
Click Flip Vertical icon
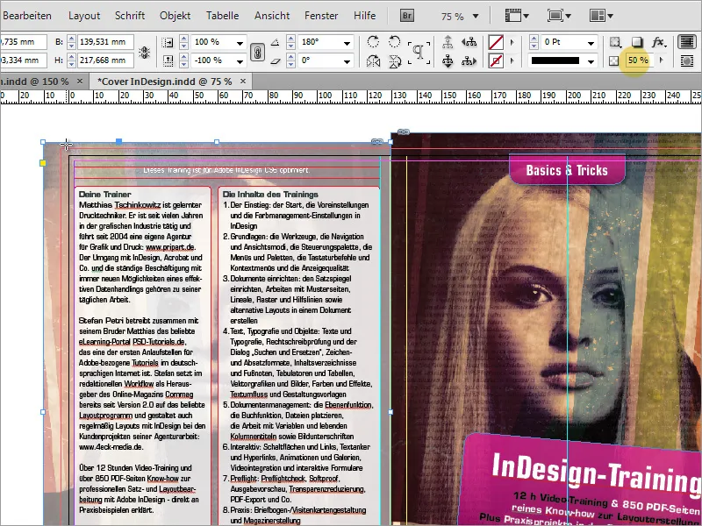pyautogui.click(x=394, y=60)
